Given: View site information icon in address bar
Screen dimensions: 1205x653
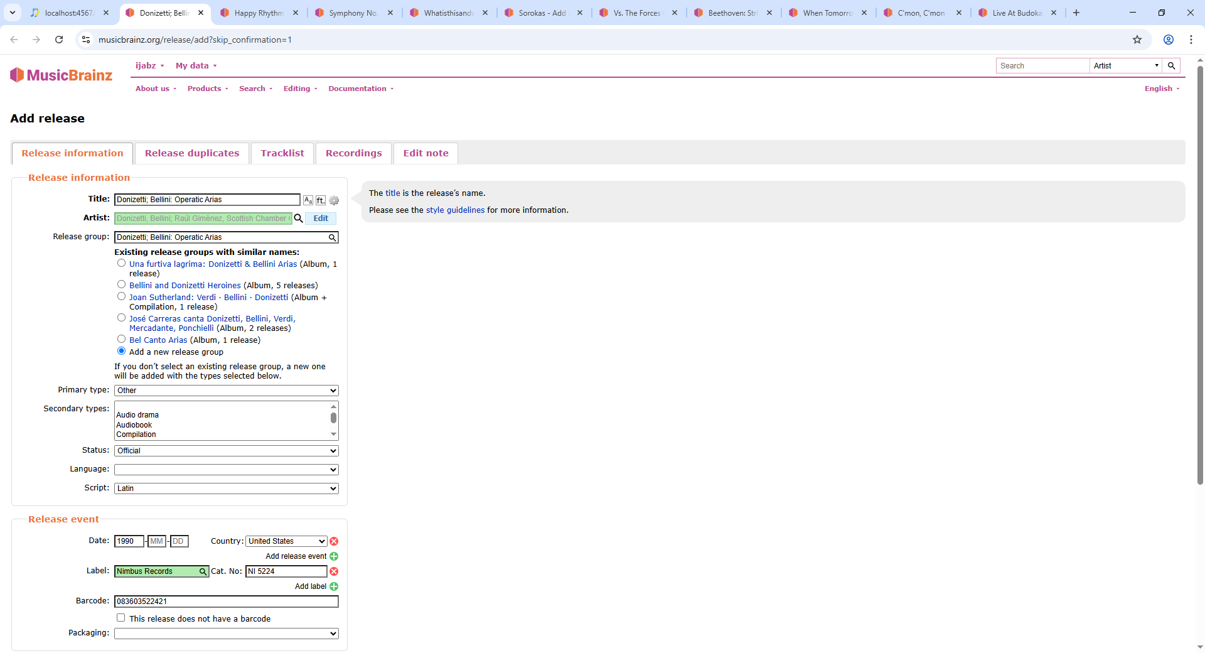Looking at the screenshot, I should tap(86, 40).
